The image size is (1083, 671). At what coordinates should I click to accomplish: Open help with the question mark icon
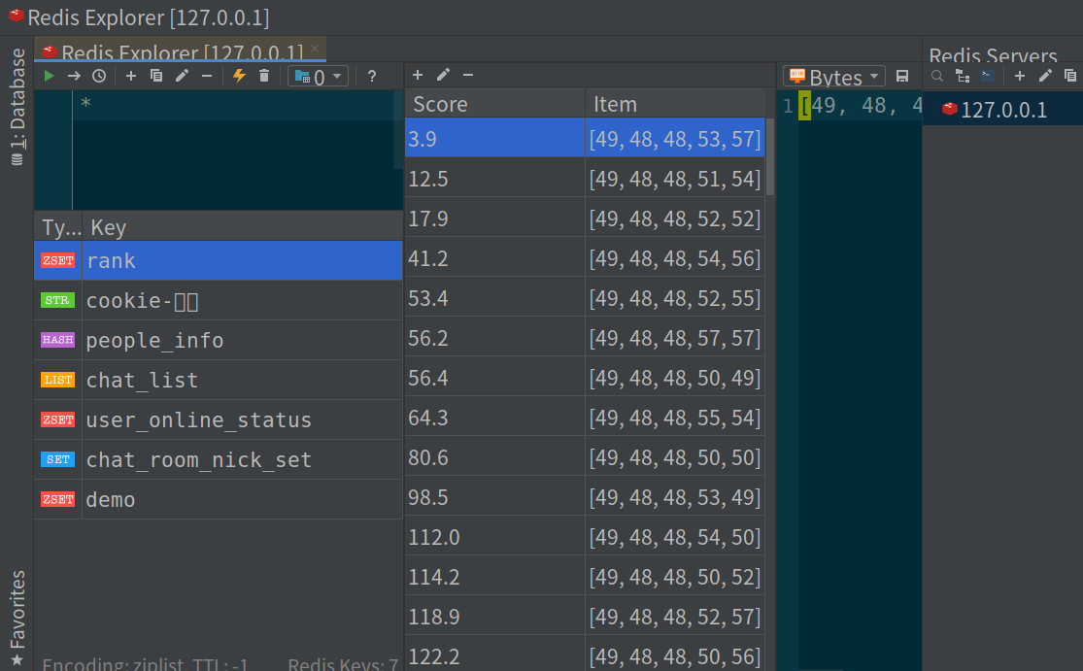[x=371, y=75]
